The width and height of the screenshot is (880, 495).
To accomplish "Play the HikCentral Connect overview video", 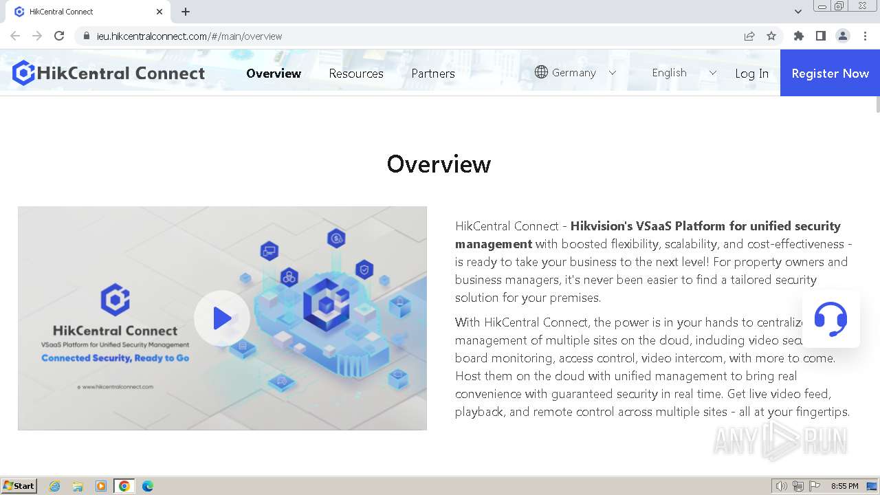I will tap(222, 318).
